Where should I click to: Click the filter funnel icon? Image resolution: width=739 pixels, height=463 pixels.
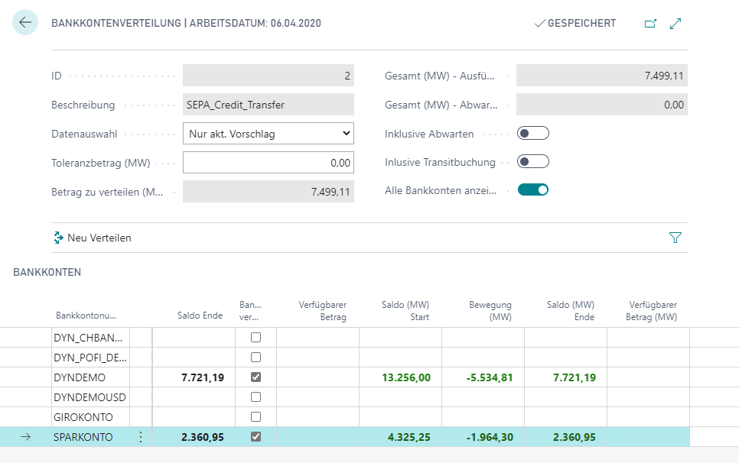[x=675, y=238]
